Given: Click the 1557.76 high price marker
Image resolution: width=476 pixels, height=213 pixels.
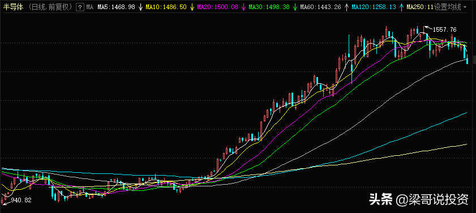Looking at the screenshot, I should point(445,30).
